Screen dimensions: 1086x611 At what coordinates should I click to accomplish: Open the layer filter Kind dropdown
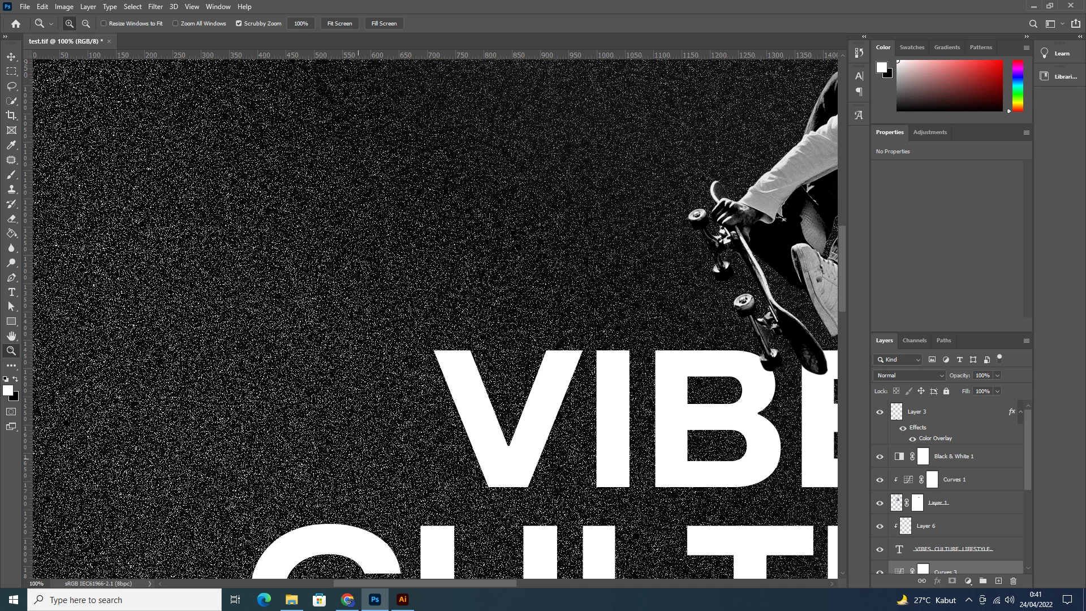click(x=898, y=359)
